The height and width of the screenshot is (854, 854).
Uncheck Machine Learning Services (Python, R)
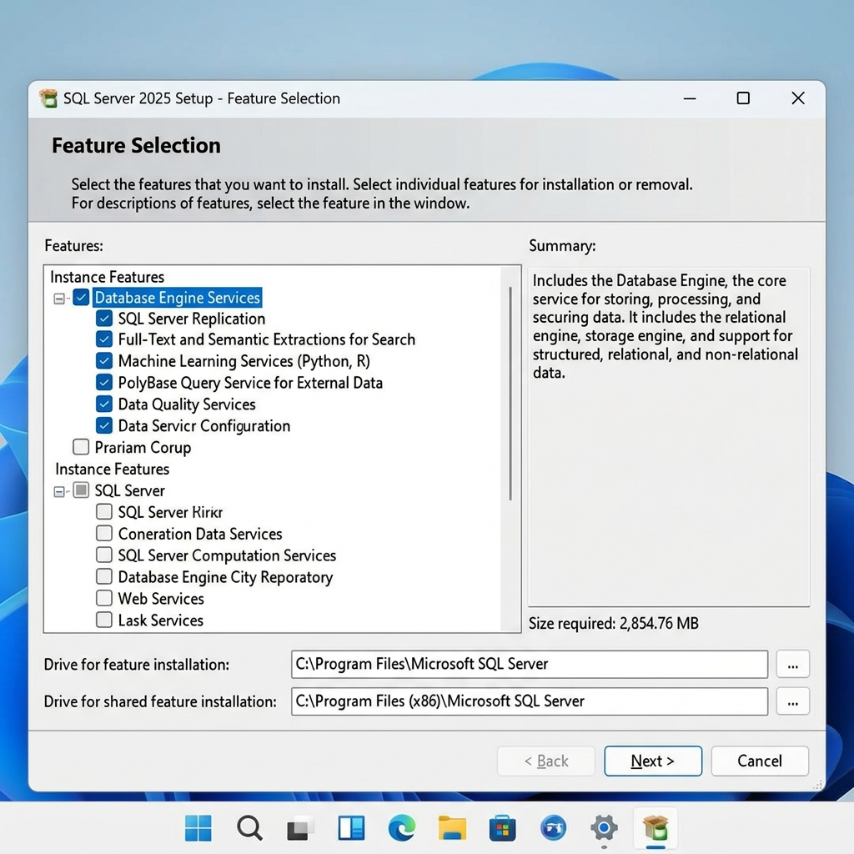coord(104,360)
